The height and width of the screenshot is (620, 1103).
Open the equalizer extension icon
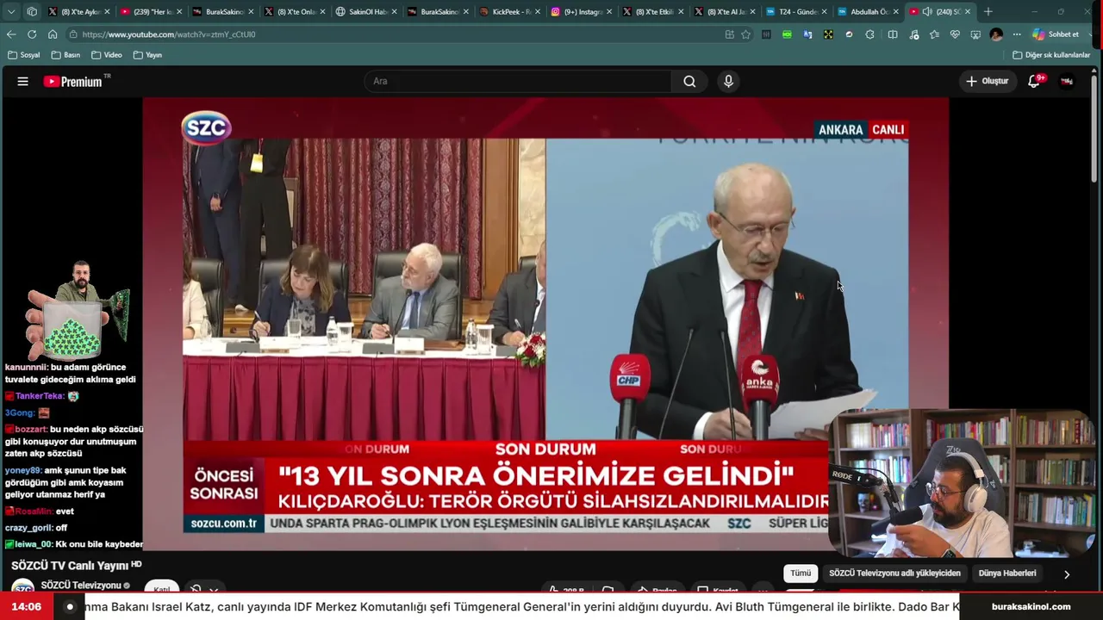[x=766, y=34]
